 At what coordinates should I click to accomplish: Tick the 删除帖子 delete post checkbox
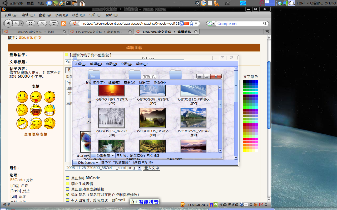point(67,55)
